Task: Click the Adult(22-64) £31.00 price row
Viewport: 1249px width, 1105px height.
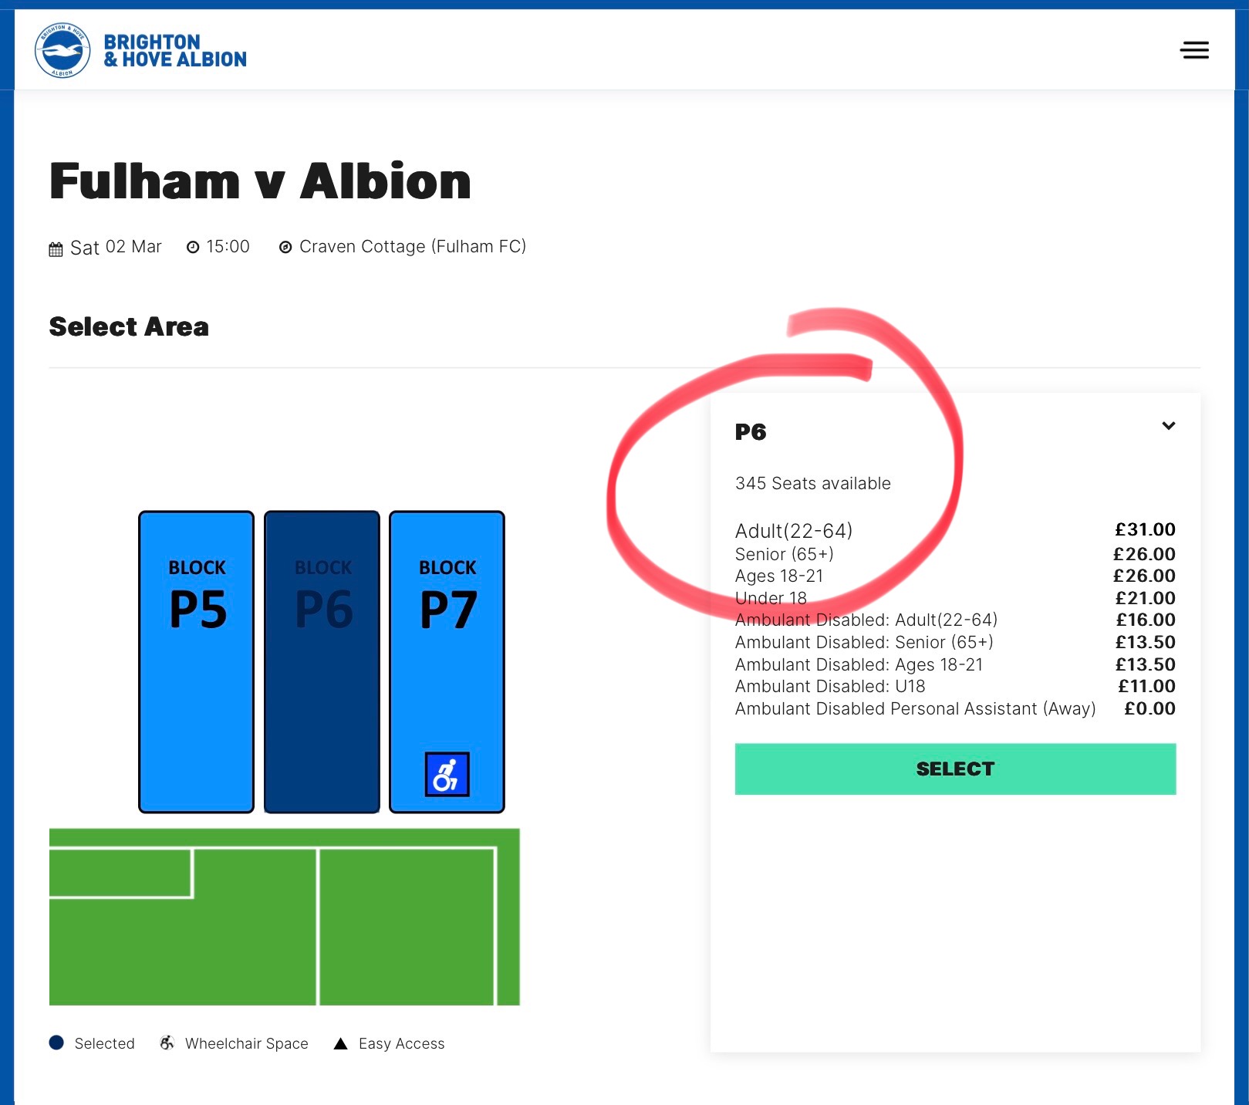Action: point(955,530)
